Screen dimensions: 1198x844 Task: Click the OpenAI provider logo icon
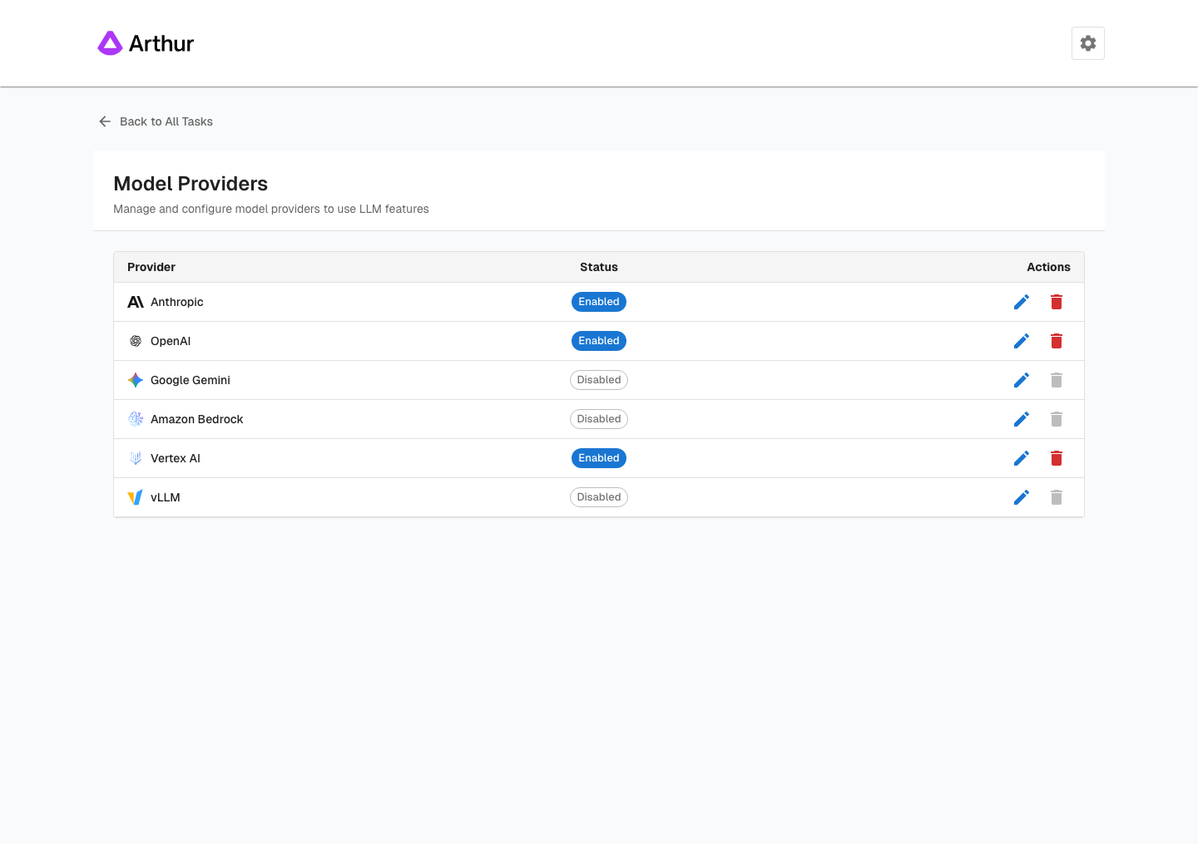click(135, 341)
